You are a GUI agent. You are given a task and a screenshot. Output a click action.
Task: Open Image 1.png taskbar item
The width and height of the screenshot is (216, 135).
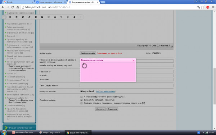(51, 132)
